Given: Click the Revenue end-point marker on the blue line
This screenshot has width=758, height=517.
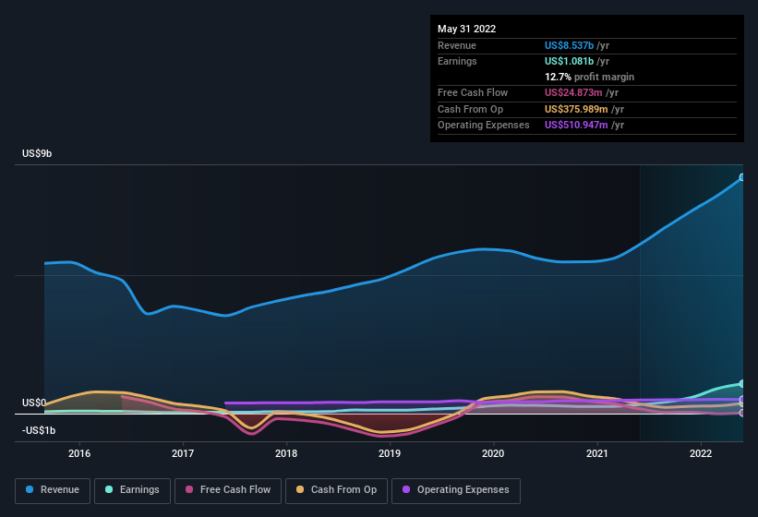Looking at the screenshot, I should (x=742, y=177).
